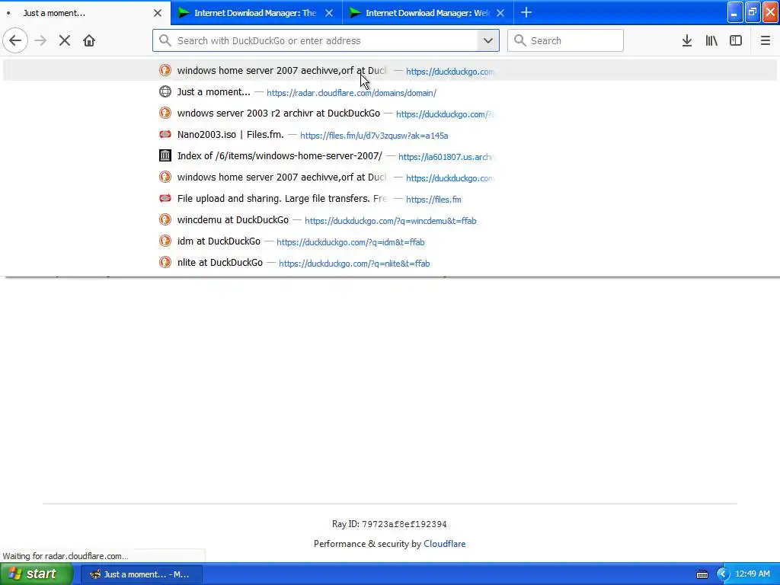Click the keyboard icon in system tray

pyautogui.click(x=702, y=574)
